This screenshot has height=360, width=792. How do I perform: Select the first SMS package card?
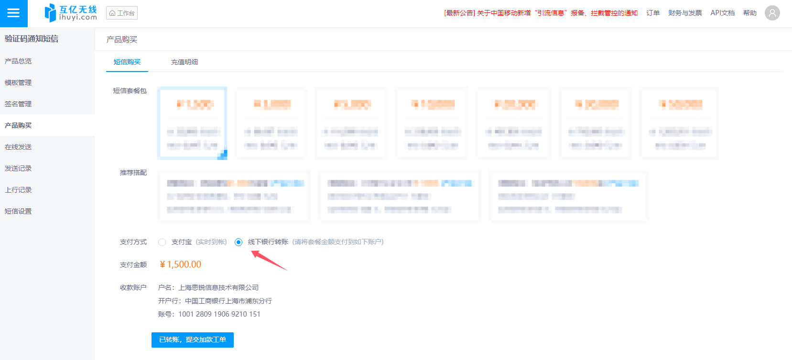pos(192,123)
